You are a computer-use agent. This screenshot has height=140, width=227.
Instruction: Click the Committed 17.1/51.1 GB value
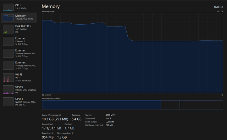(51, 128)
